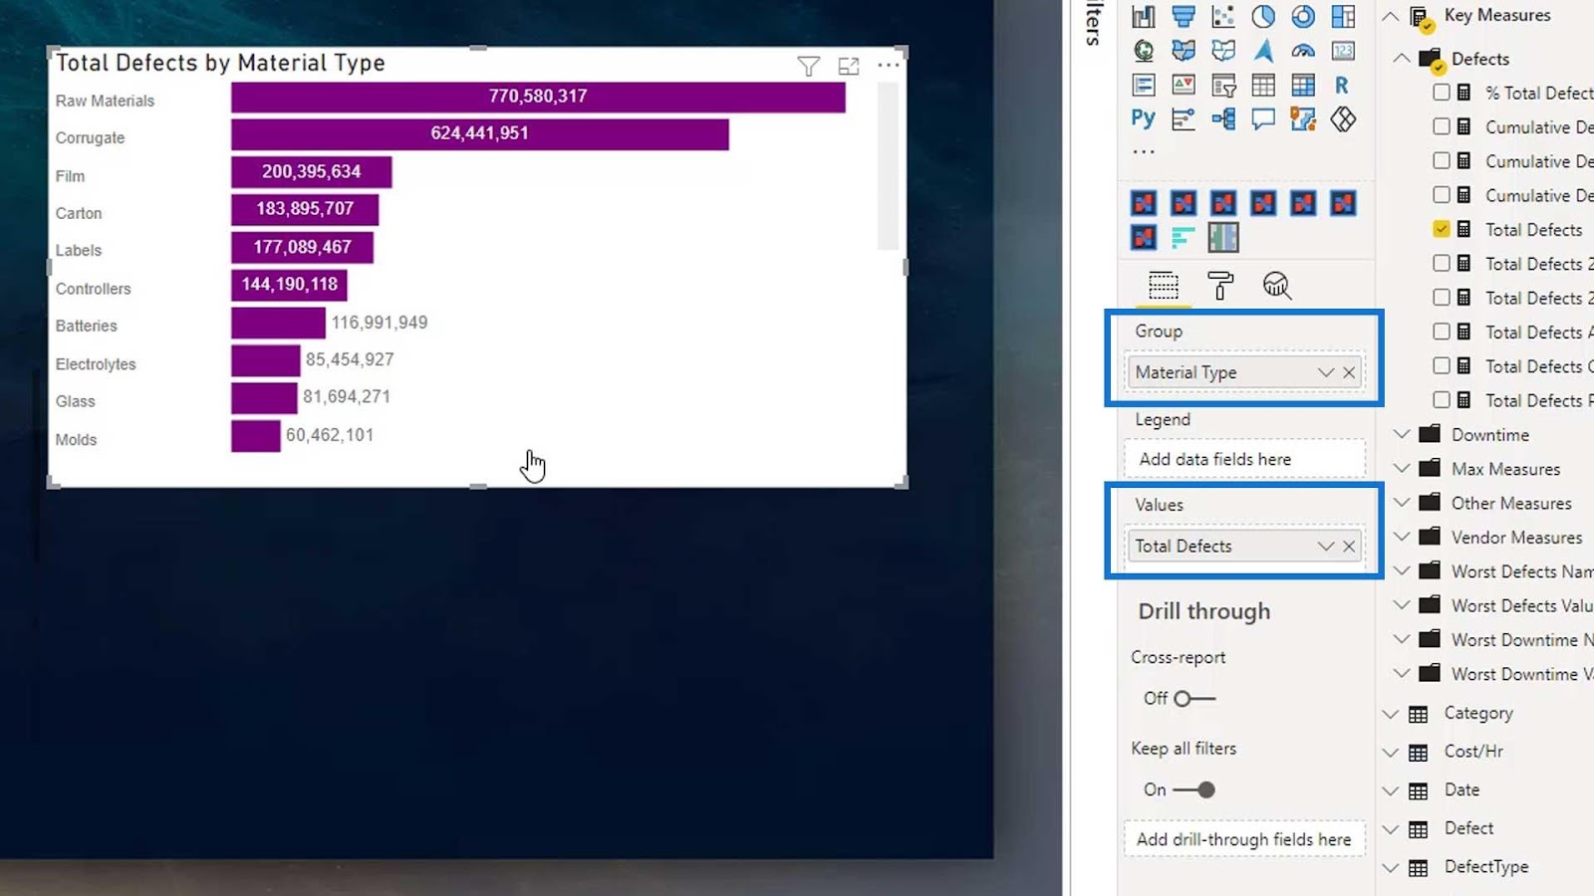The width and height of the screenshot is (1594, 896).
Task: Collapse the Defects folder
Action: 1402,59
